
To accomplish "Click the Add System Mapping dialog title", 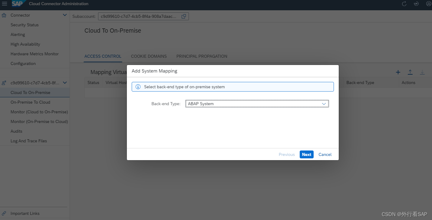I will click(x=154, y=71).
